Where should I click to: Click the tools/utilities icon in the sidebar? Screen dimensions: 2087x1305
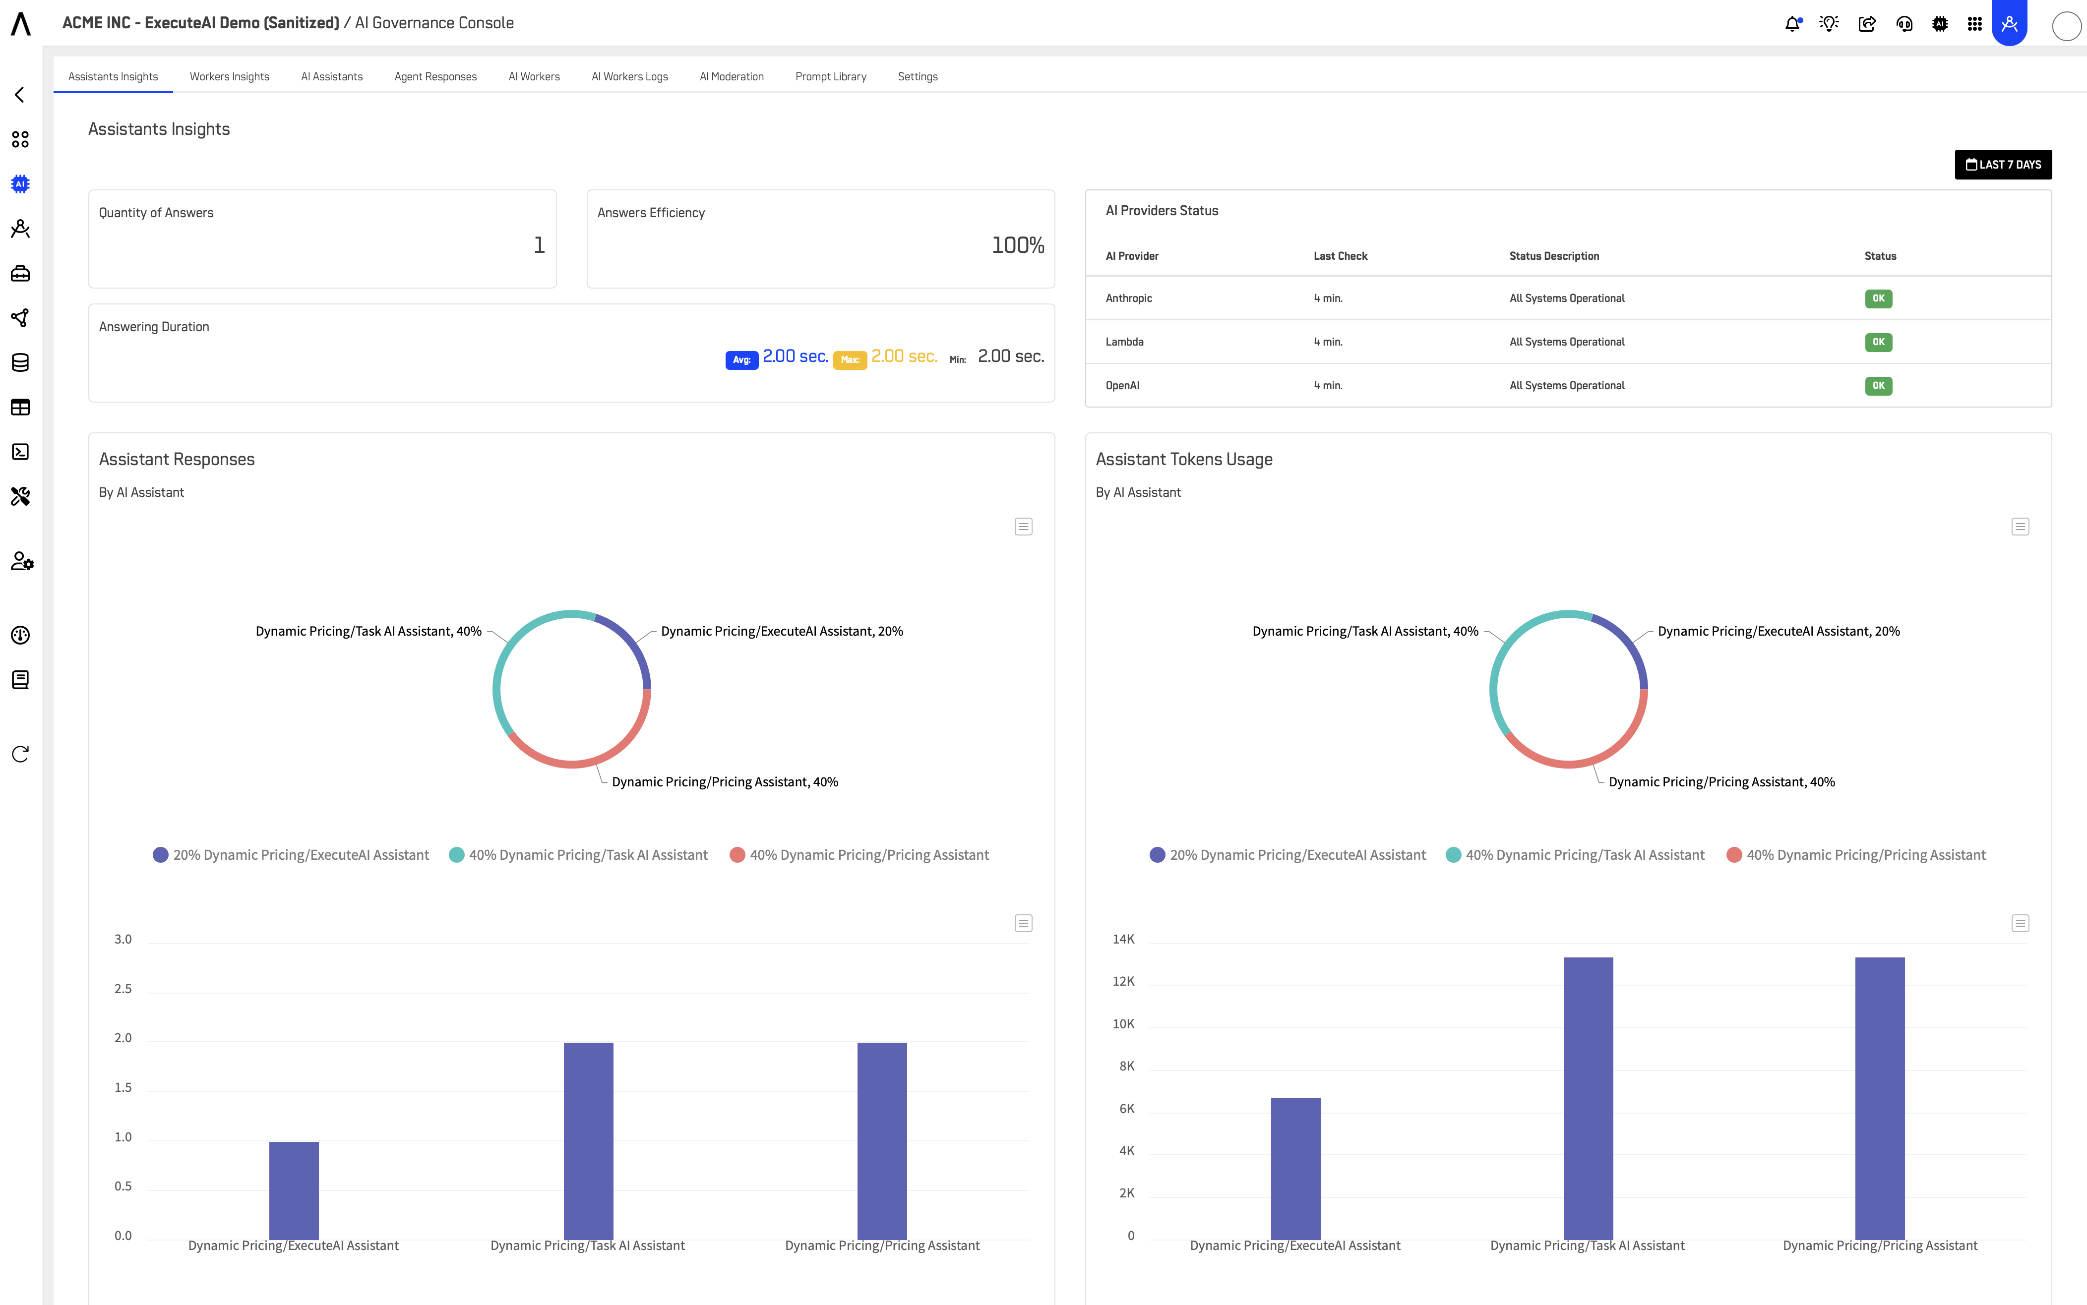click(21, 495)
